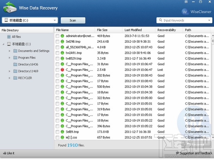The image size is (214, 160).
Task: Click the RECYCLER folder icon
Action: pos(15,78)
